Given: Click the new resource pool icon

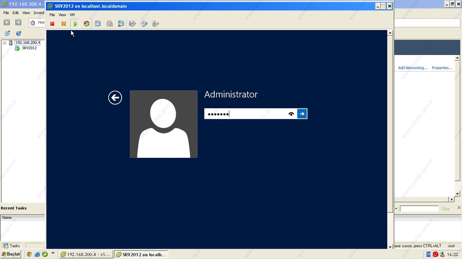Looking at the screenshot, I should coord(19,33).
